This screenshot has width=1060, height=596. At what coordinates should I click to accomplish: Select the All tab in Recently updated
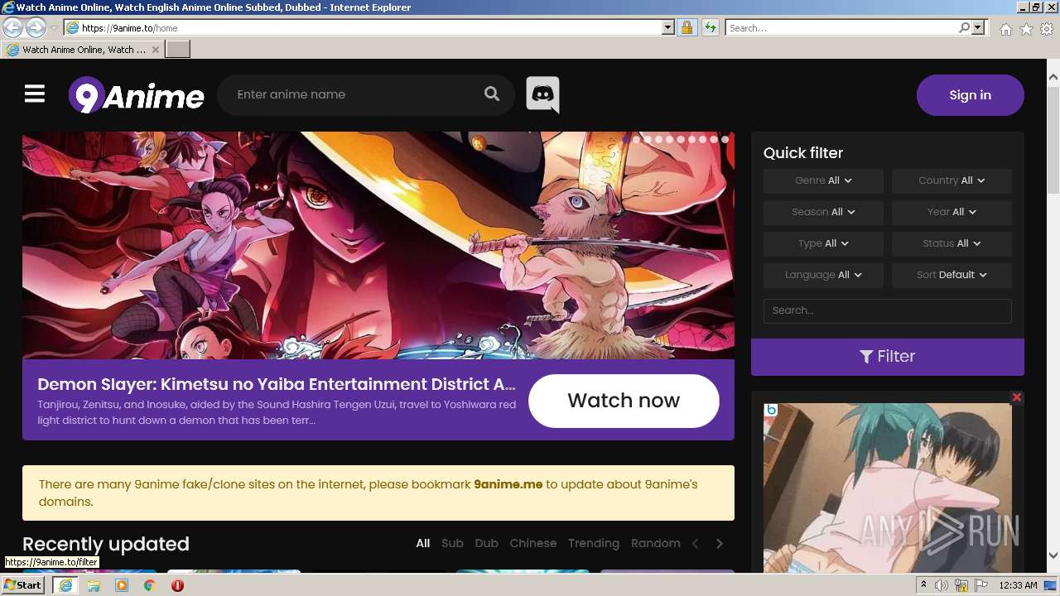(x=423, y=543)
